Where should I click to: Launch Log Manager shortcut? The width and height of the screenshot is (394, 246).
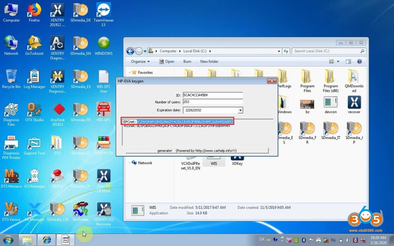pyautogui.click(x=34, y=79)
